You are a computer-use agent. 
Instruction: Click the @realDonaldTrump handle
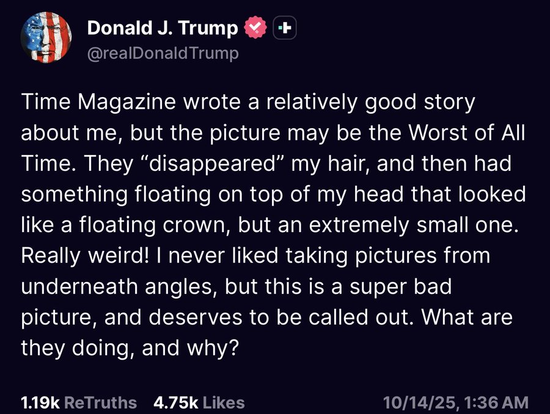tap(163, 54)
